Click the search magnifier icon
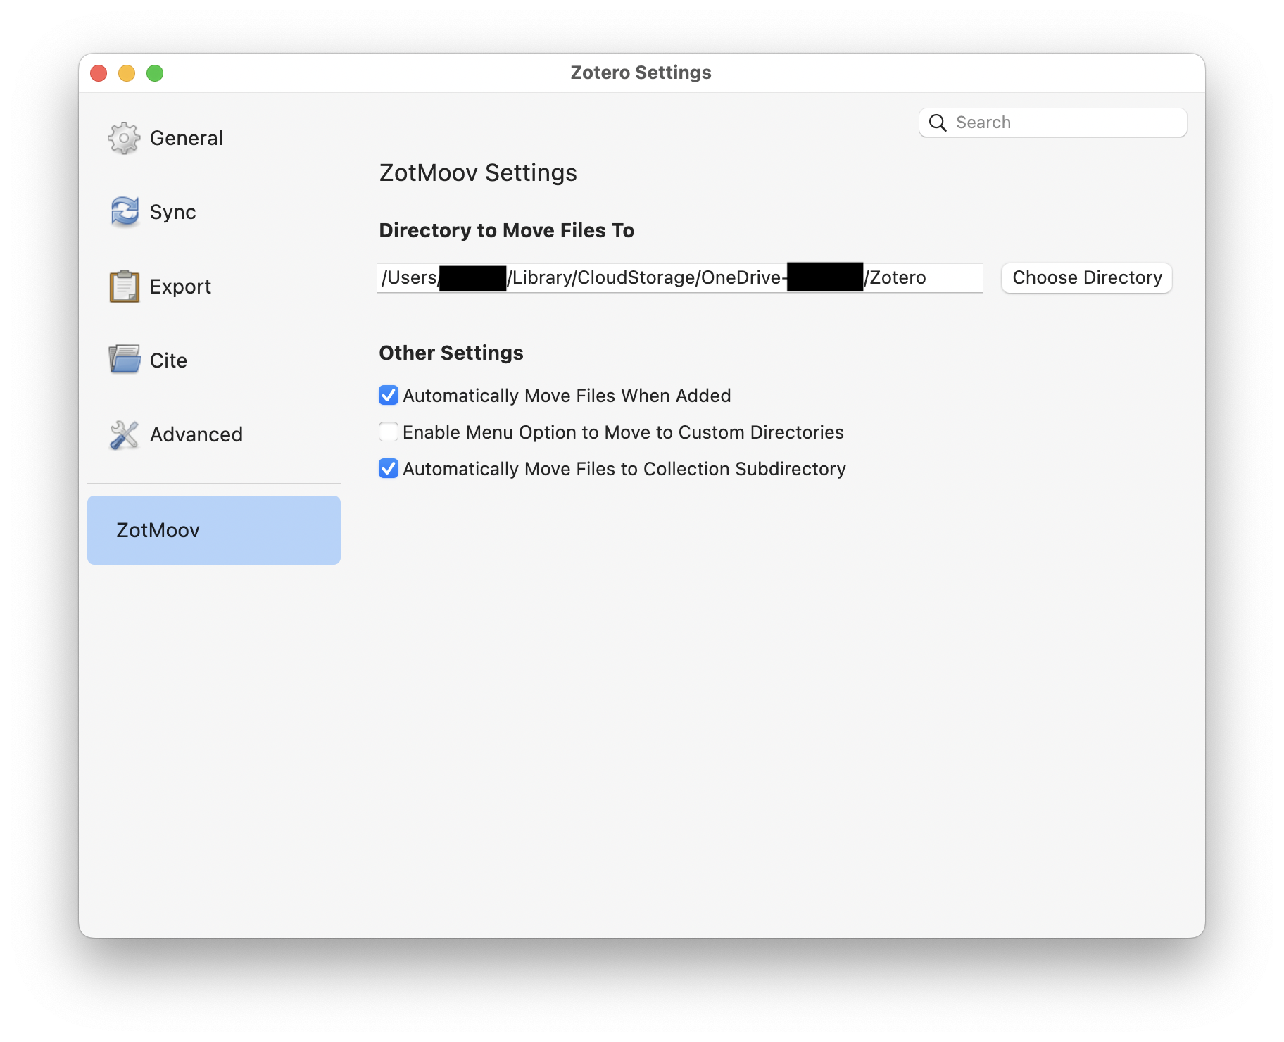 pyautogui.click(x=938, y=123)
